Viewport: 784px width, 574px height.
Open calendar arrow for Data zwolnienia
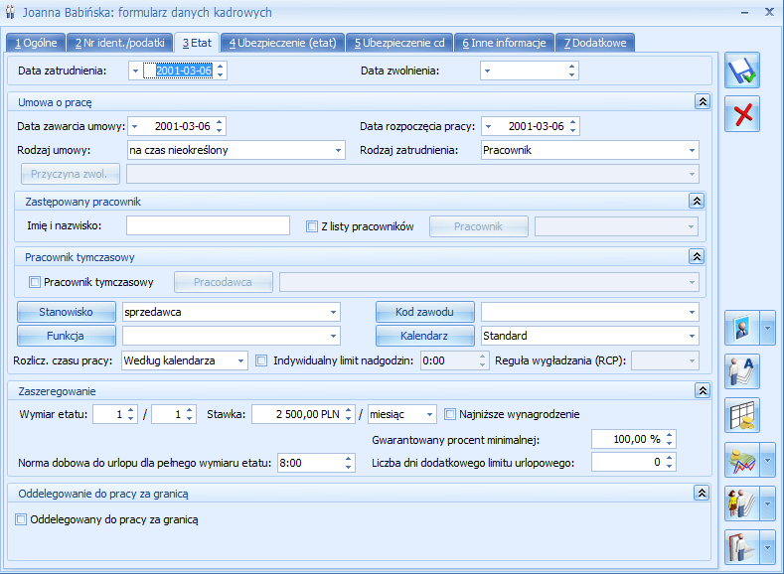click(x=488, y=71)
